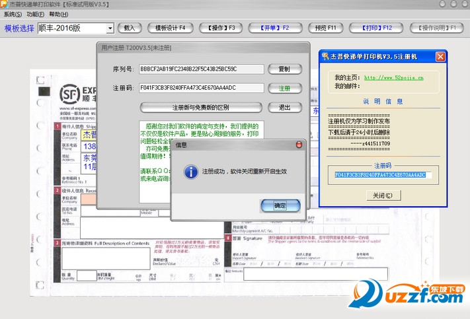This screenshot has width=470, height=319.
Task: Click the green 注册 register button
Action: pos(284,88)
